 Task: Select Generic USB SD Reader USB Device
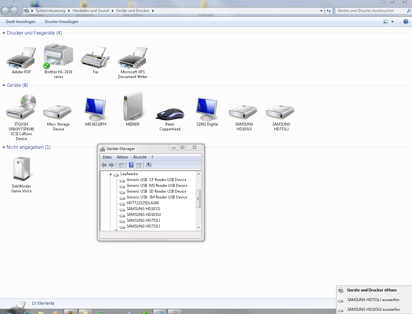pyautogui.click(x=156, y=191)
